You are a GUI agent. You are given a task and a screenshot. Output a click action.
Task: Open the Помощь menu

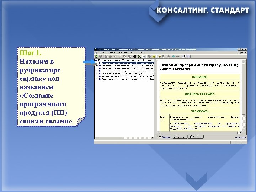141,53
